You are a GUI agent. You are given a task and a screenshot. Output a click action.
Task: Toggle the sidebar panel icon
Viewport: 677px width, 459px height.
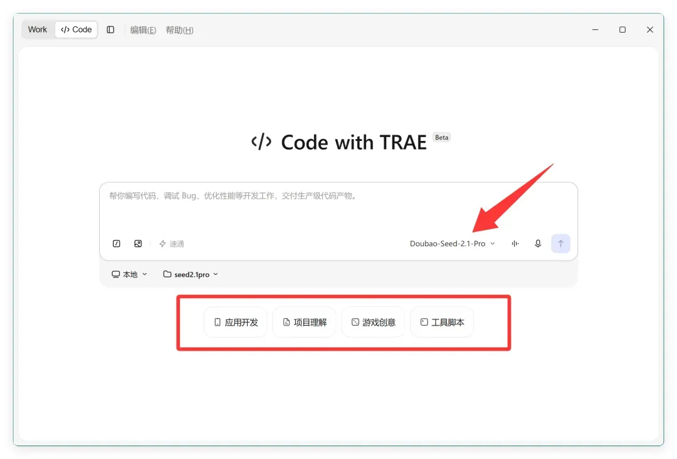[110, 30]
